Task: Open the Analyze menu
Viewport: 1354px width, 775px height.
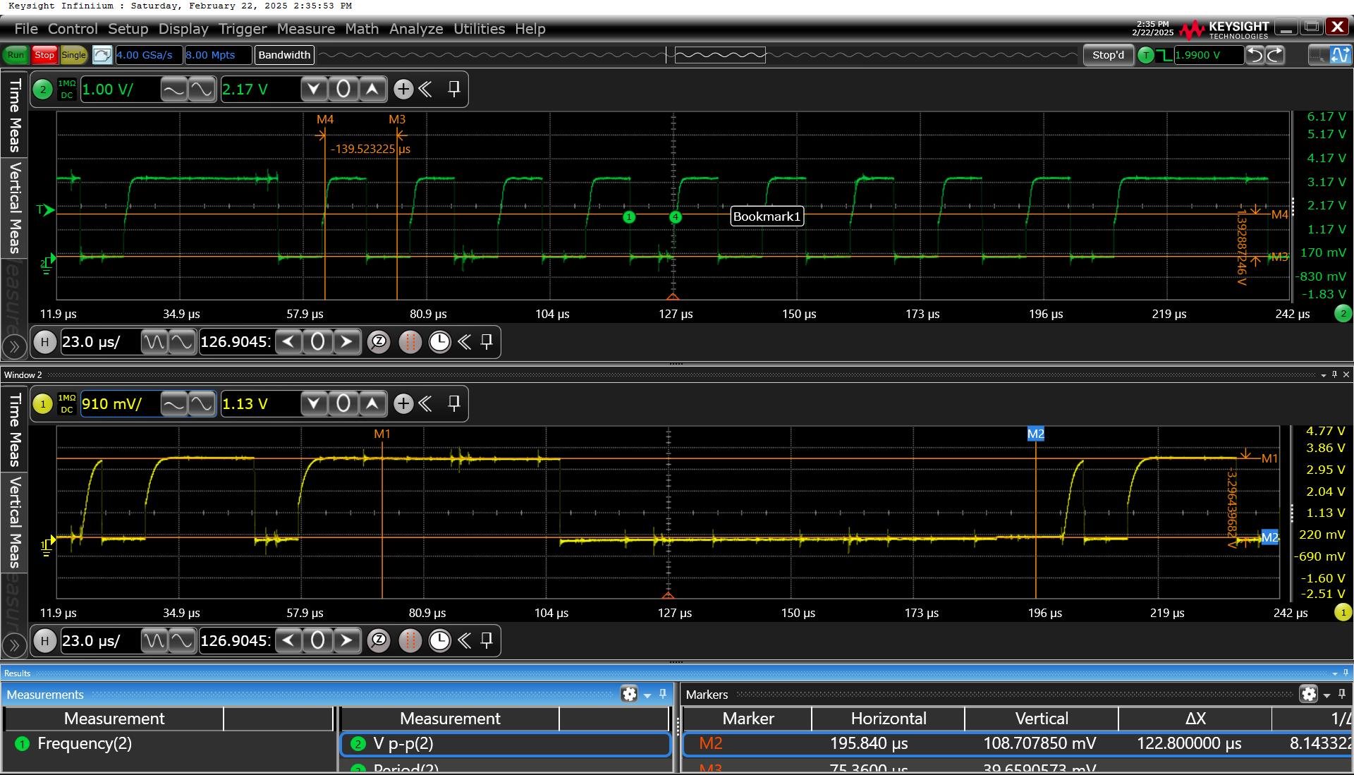Action: pyautogui.click(x=416, y=29)
